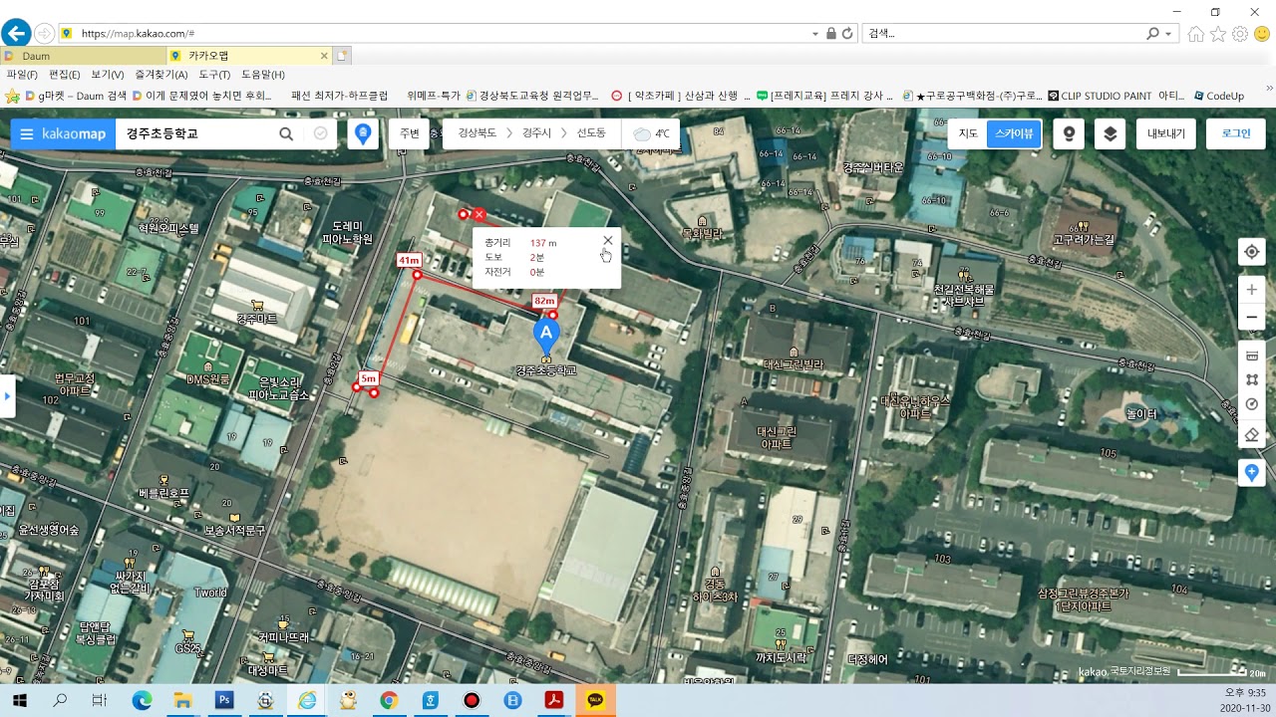Select the area measuring tool
The image size is (1276, 717).
[1252, 379]
